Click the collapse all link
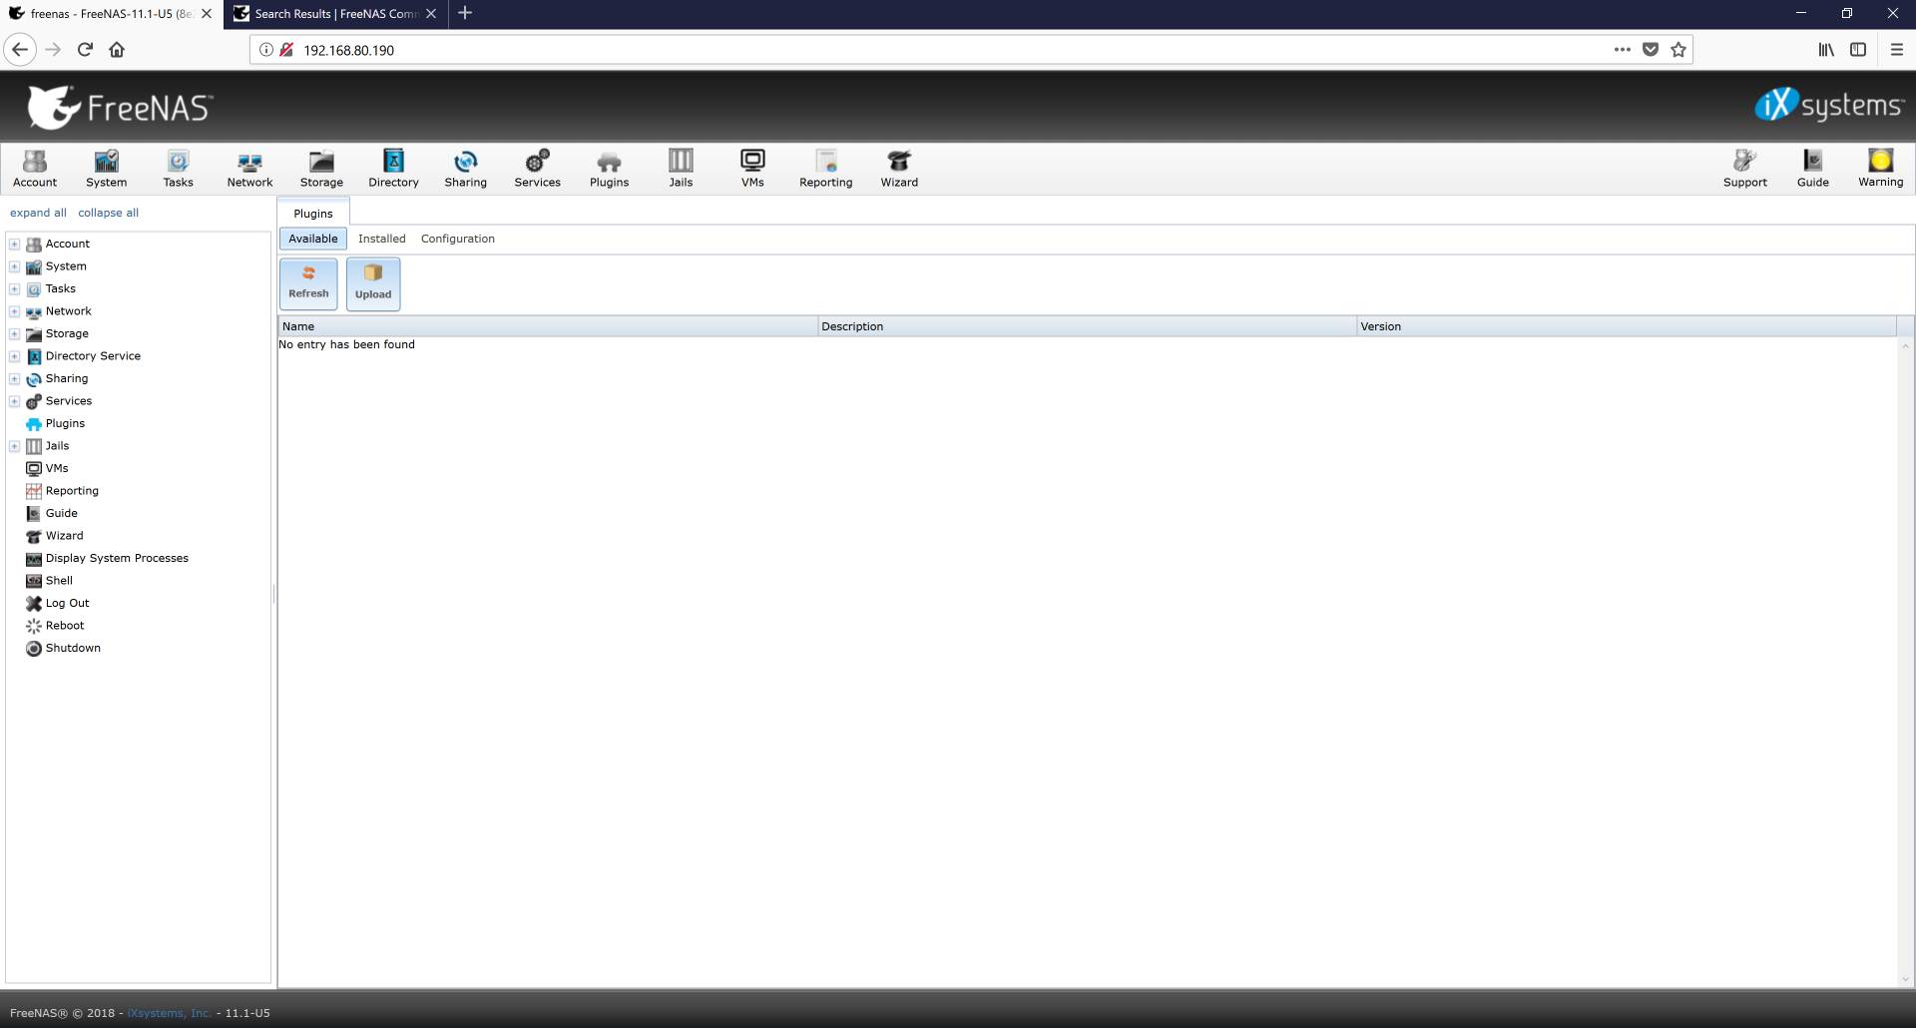This screenshot has width=1916, height=1028. coord(109,213)
